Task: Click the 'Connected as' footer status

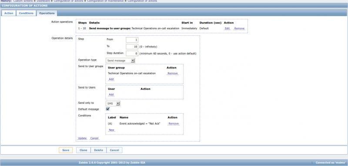Action: (331, 163)
